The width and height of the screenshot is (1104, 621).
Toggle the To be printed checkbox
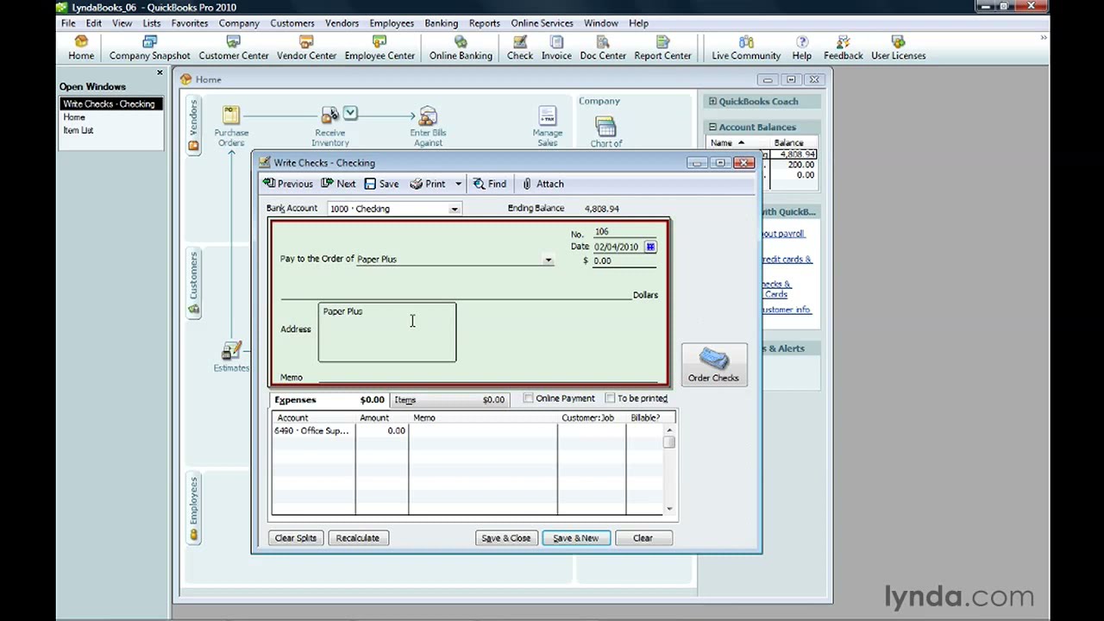coord(610,398)
